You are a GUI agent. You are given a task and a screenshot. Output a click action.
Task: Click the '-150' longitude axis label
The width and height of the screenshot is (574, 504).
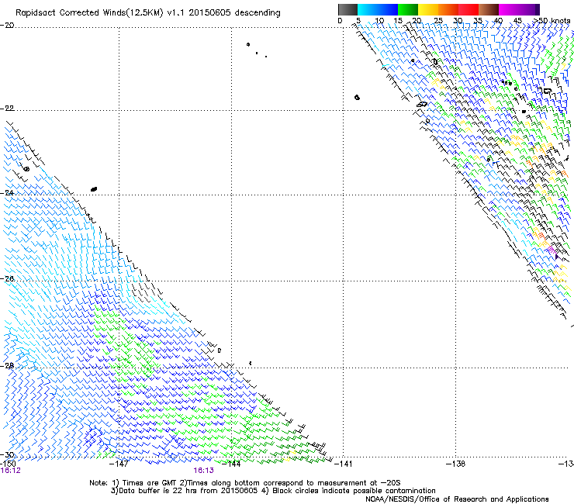coord(8,464)
